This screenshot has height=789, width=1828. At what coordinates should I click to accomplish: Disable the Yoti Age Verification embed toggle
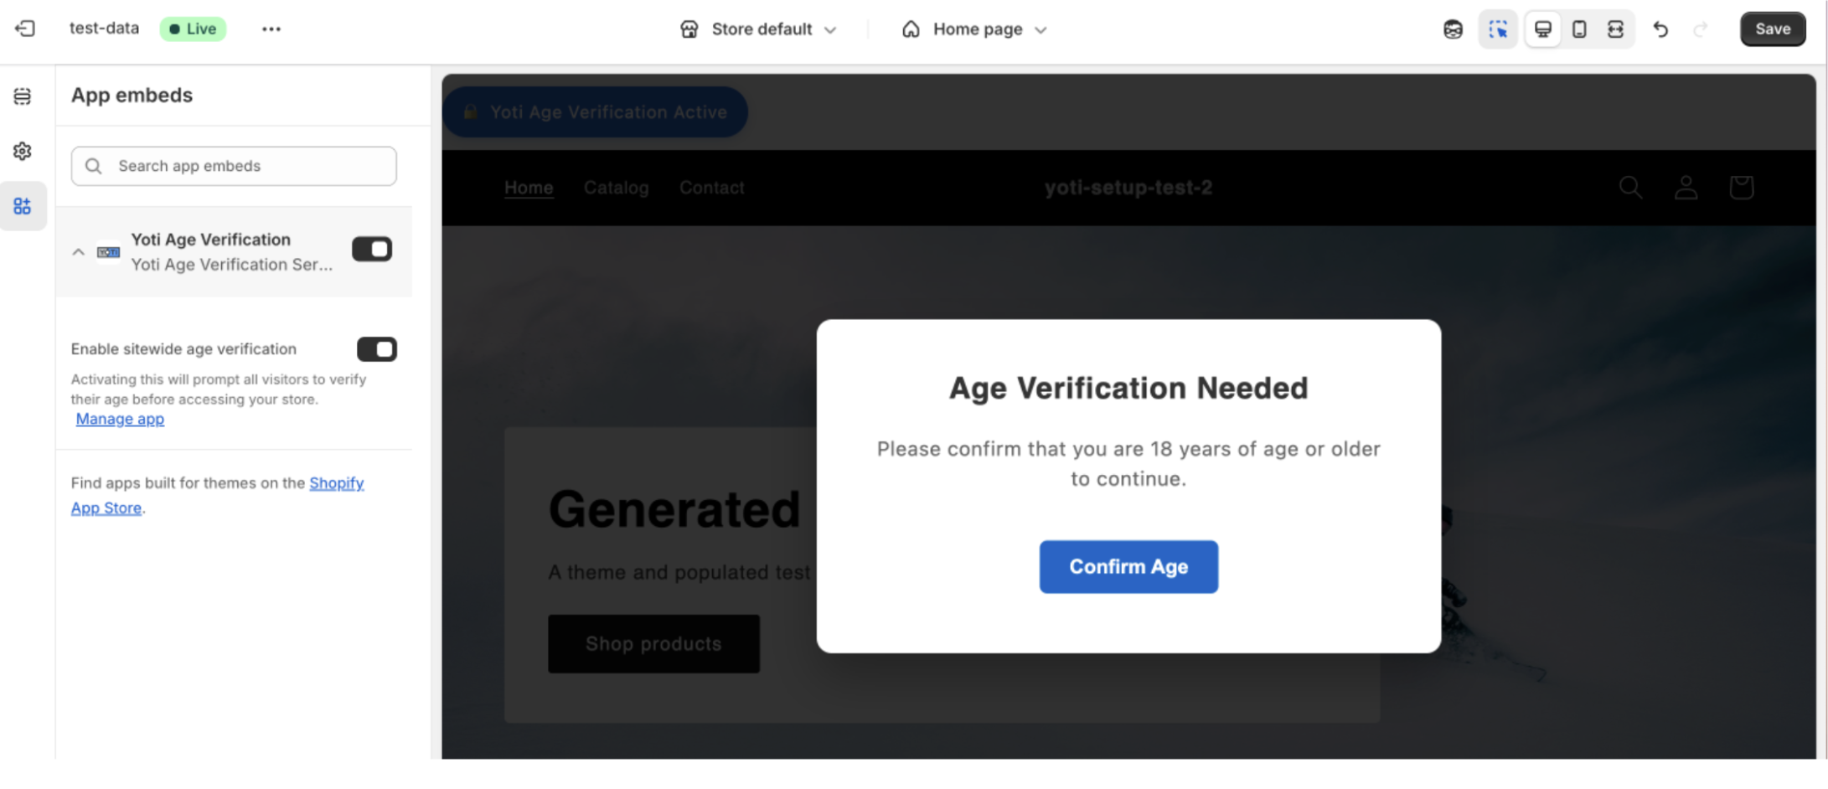pyautogui.click(x=372, y=249)
